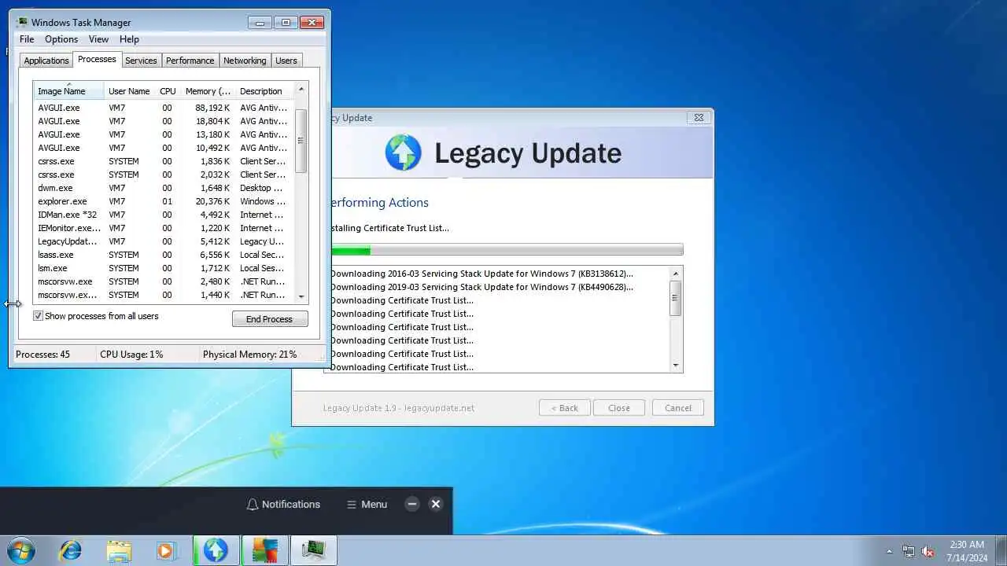Open the Menu hamburger icon
This screenshot has width=1007, height=566.
tap(352, 505)
